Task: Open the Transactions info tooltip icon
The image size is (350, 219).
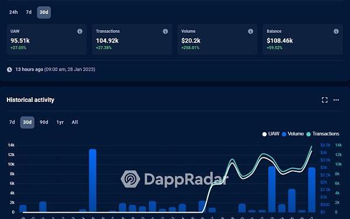Action: 165,31
